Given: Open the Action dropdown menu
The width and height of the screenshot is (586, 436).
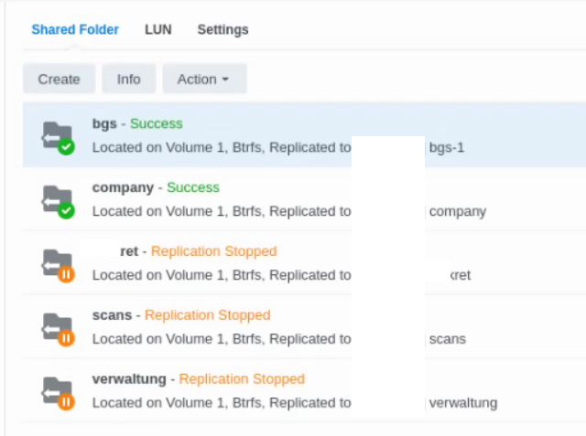Looking at the screenshot, I should [203, 80].
